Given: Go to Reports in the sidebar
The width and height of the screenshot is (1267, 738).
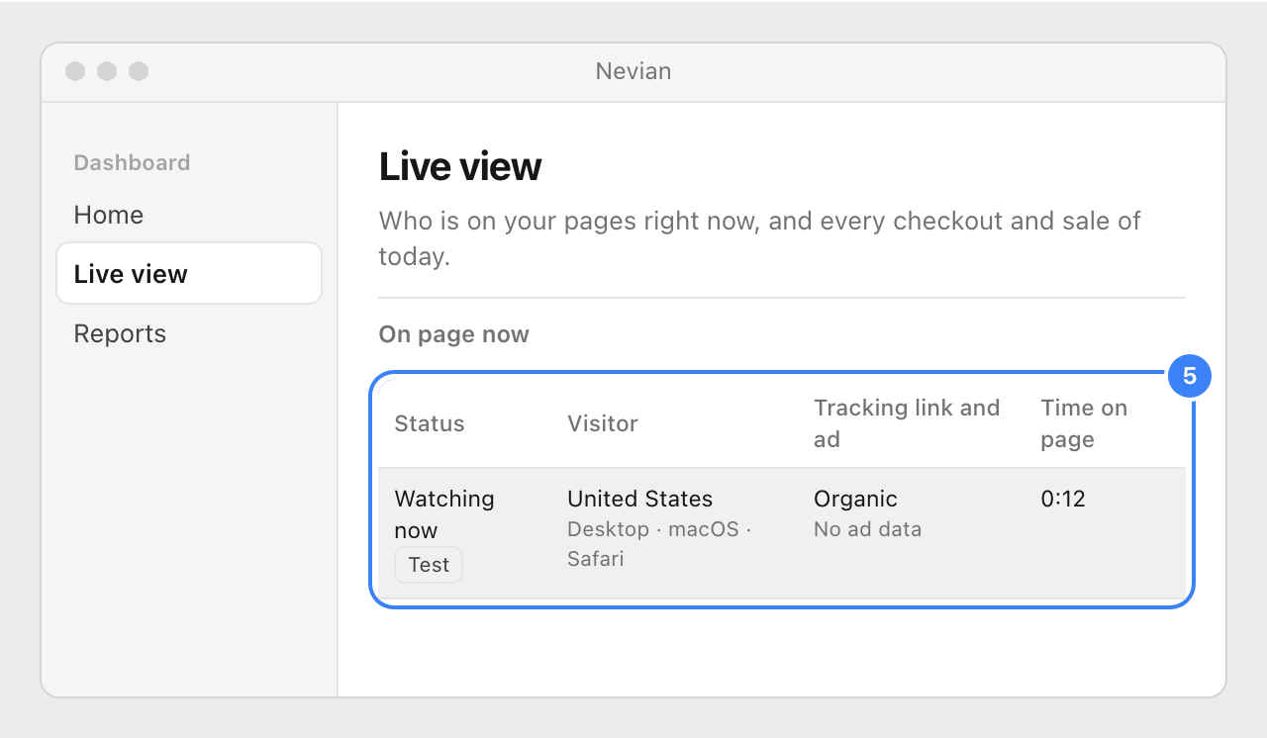Looking at the screenshot, I should 189,333.
